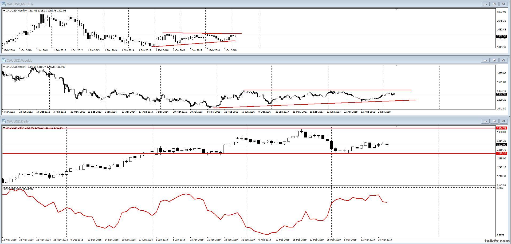Open the triangle menu beside XAUUSD,Weekly label
Screen dimensions: 511x244
point(4,67)
